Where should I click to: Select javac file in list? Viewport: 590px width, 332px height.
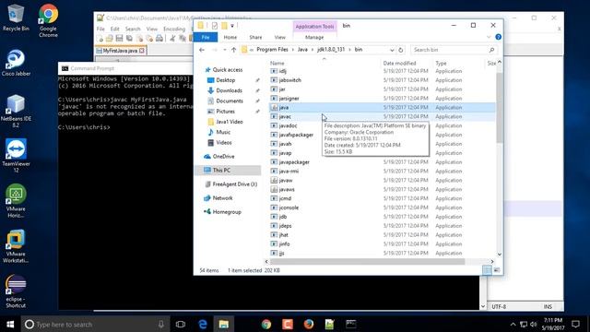(382, 117)
